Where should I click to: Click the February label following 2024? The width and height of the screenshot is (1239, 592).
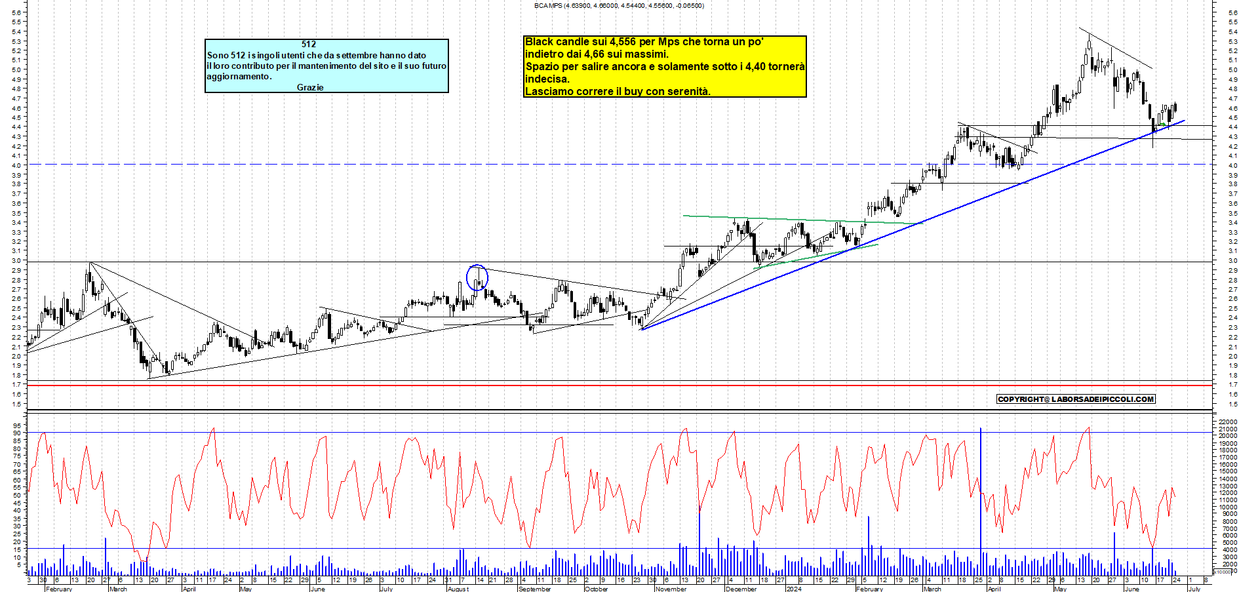(869, 589)
